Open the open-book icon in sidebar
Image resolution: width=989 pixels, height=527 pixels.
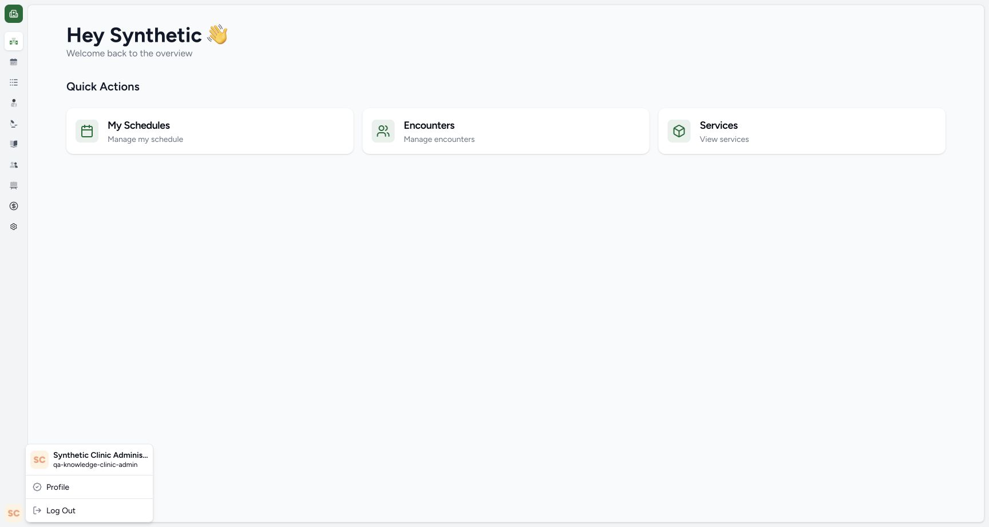(14, 144)
